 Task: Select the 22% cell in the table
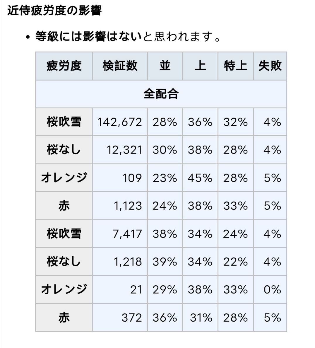tap(235, 262)
